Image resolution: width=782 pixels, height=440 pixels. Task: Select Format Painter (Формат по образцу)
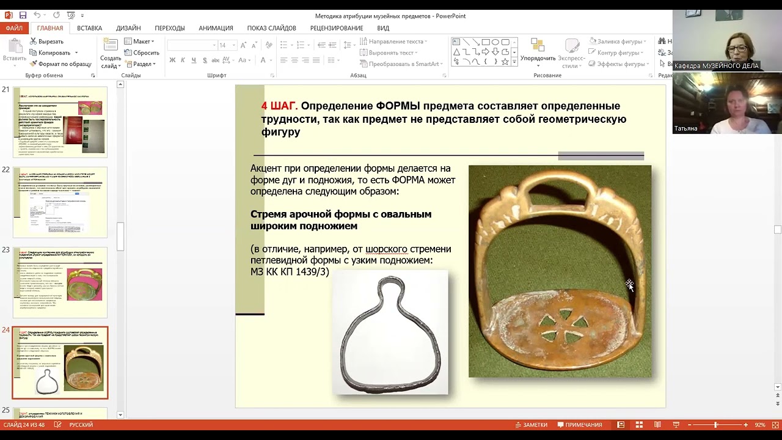pyautogui.click(x=60, y=64)
